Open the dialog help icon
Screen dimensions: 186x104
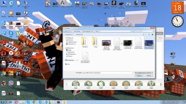(x=152, y=34)
